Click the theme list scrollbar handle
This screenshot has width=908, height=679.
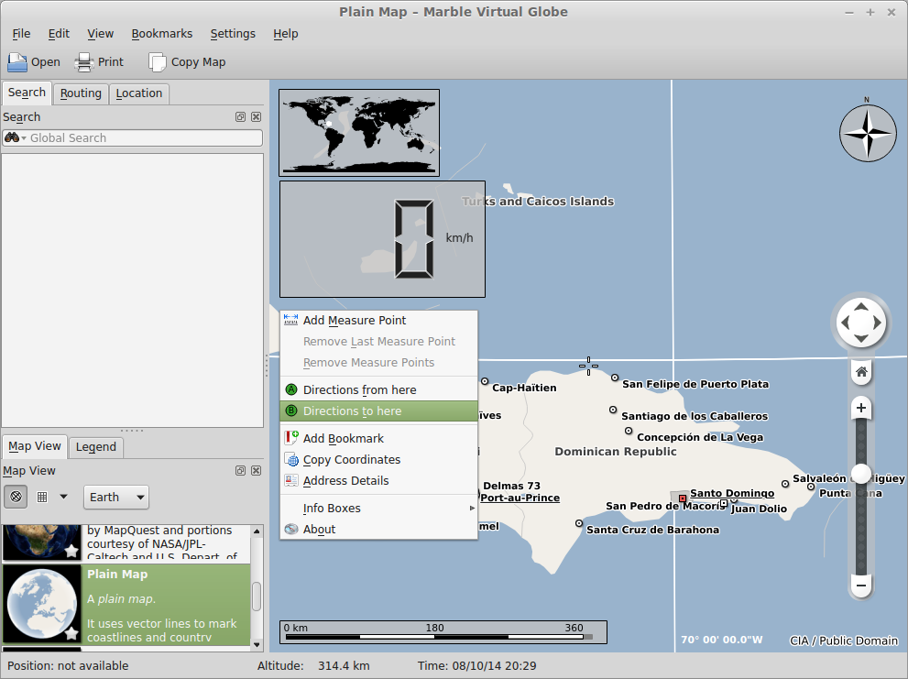(257, 597)
